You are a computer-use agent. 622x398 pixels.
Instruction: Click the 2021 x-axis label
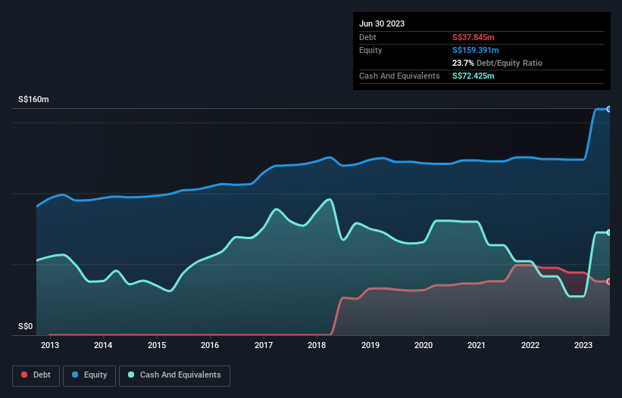(477, 345)
